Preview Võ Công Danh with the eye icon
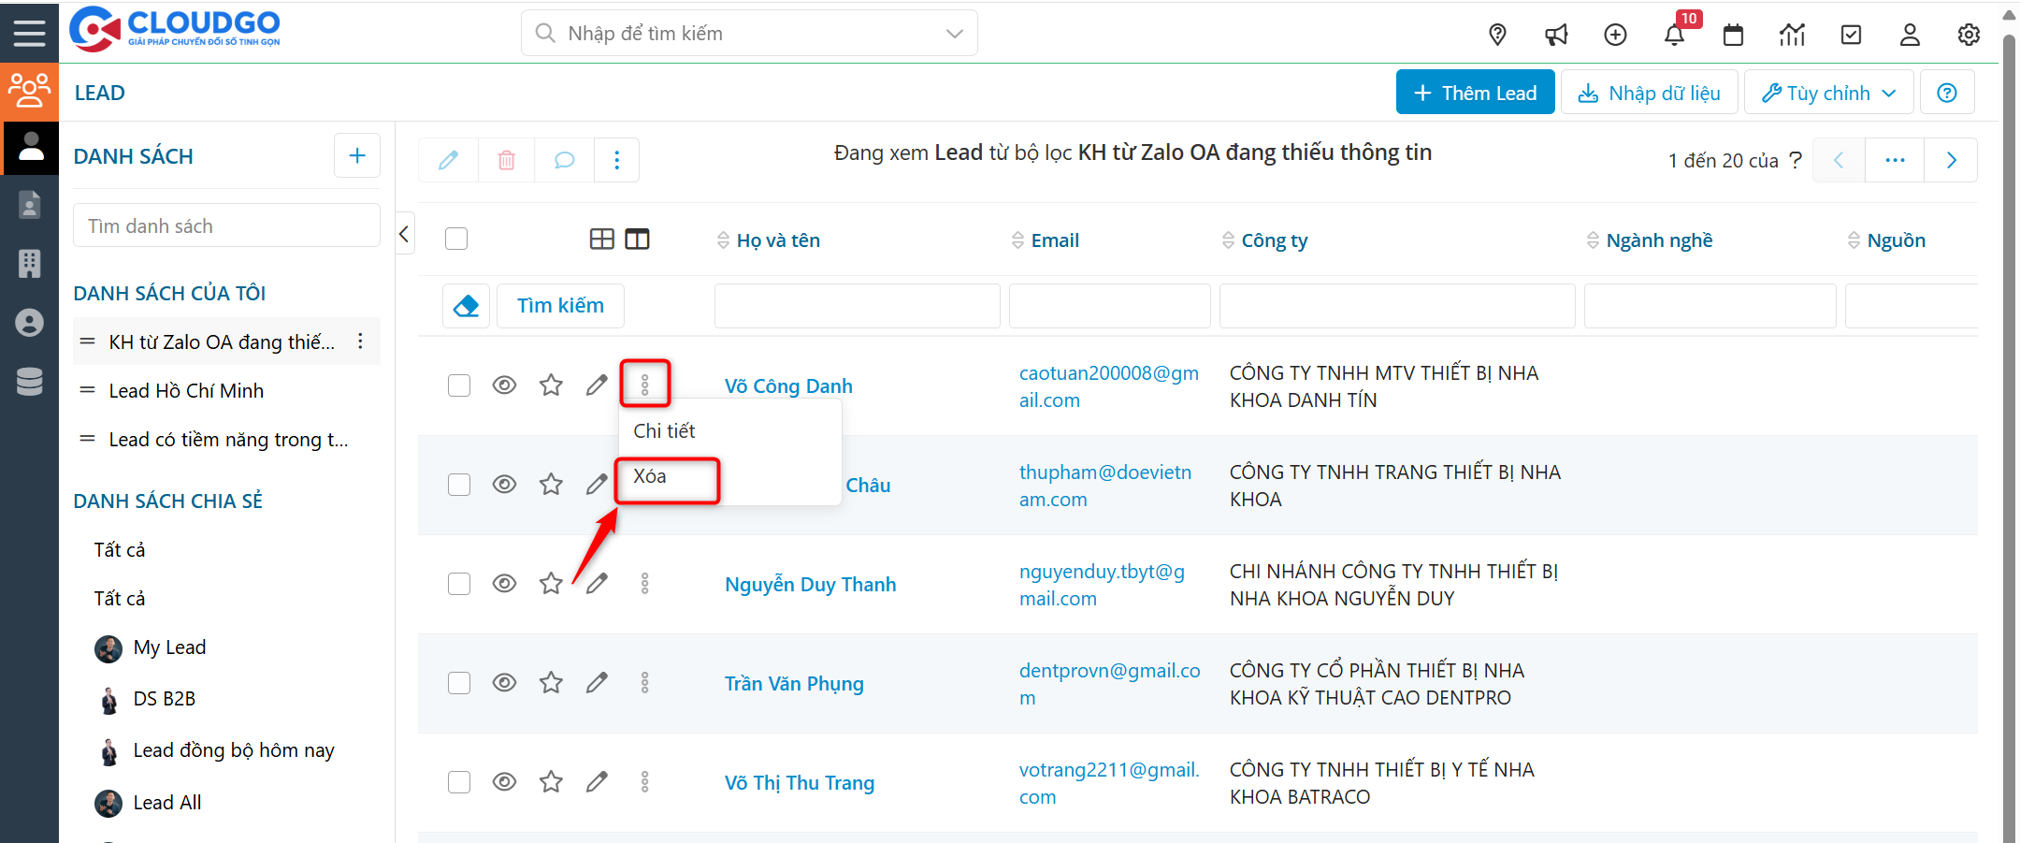Image resolution: width=2020 pixels, height=843 pixels. click(x=504, y=385)
